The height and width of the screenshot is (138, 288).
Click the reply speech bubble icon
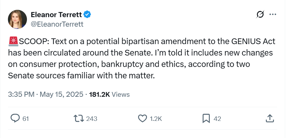(x=15, y=118)
